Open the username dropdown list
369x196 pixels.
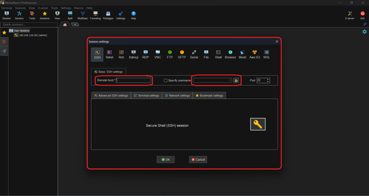click(x=230, y=80)
